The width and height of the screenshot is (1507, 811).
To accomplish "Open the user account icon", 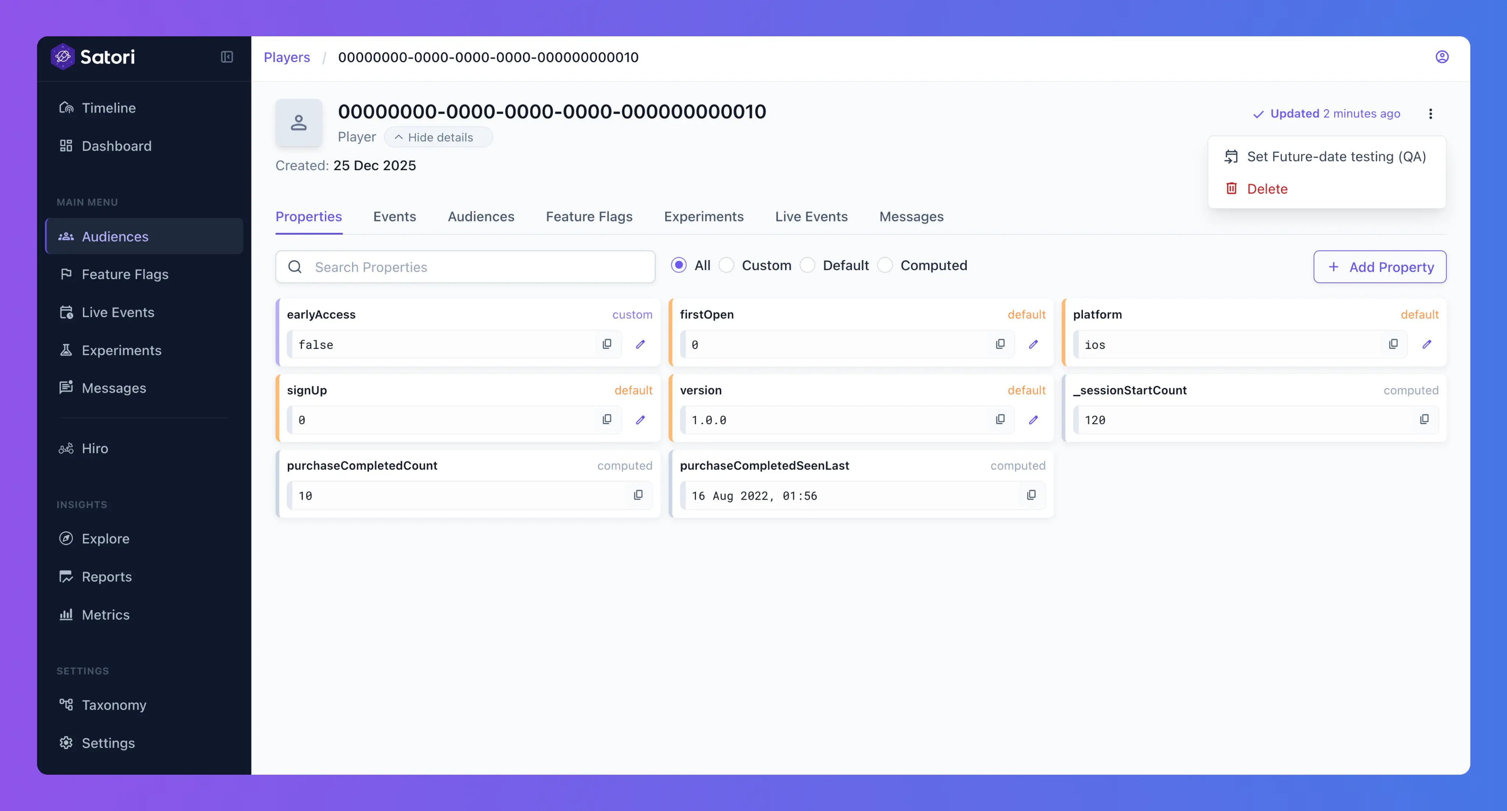I will coord(1442,57).
